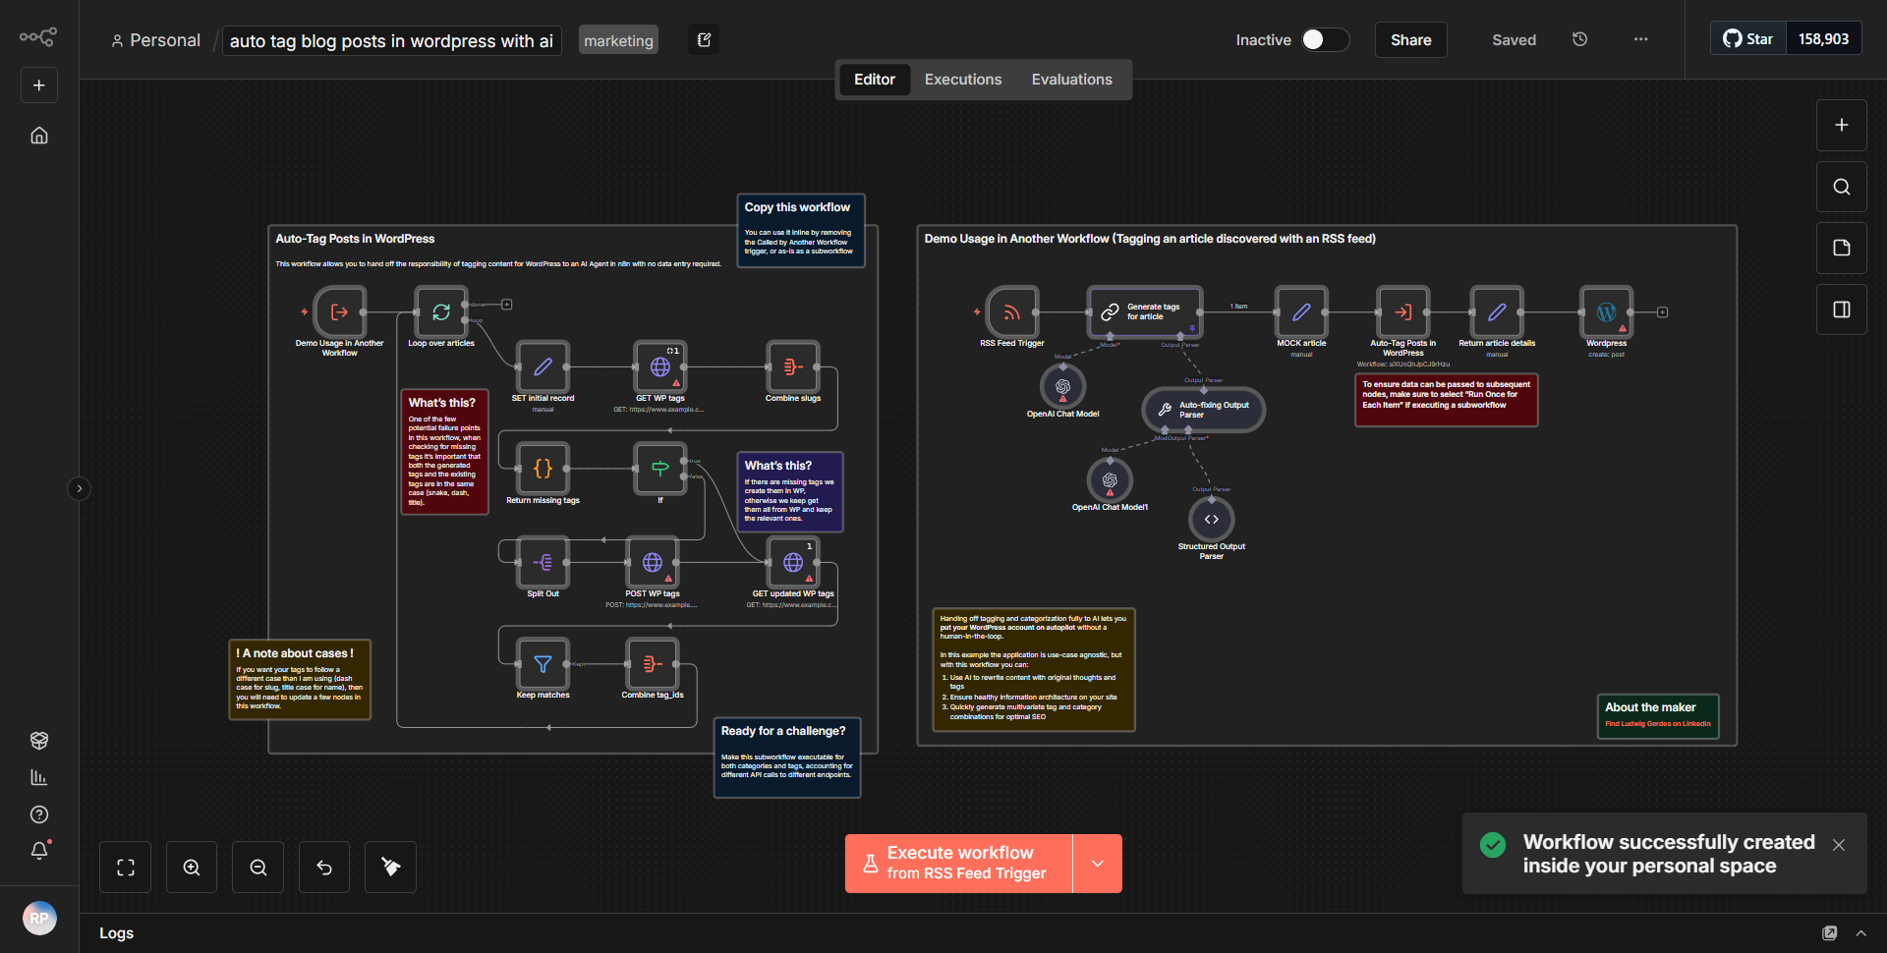
Task: Select the RSS Feed Trigger node
Action: pos(1011,312)
